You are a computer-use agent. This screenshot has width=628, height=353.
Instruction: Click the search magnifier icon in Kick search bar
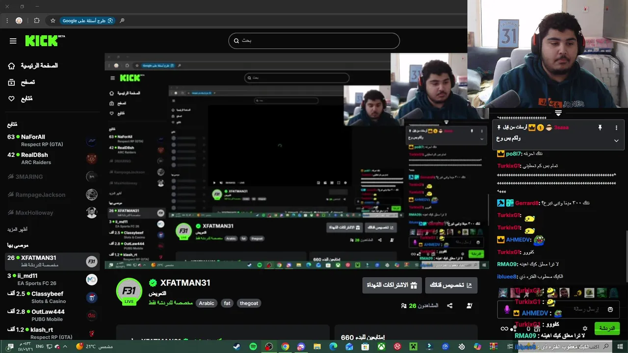click(236, 41)
